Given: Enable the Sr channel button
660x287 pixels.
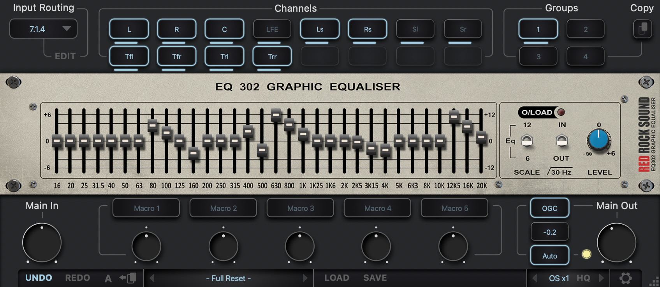Looking at the screenshot, I should [463, 29].
